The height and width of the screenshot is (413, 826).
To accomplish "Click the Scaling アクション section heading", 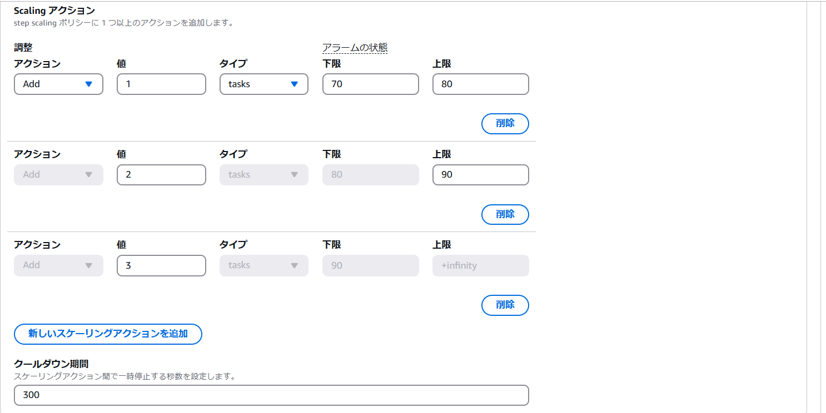I will tap(54, 11).
